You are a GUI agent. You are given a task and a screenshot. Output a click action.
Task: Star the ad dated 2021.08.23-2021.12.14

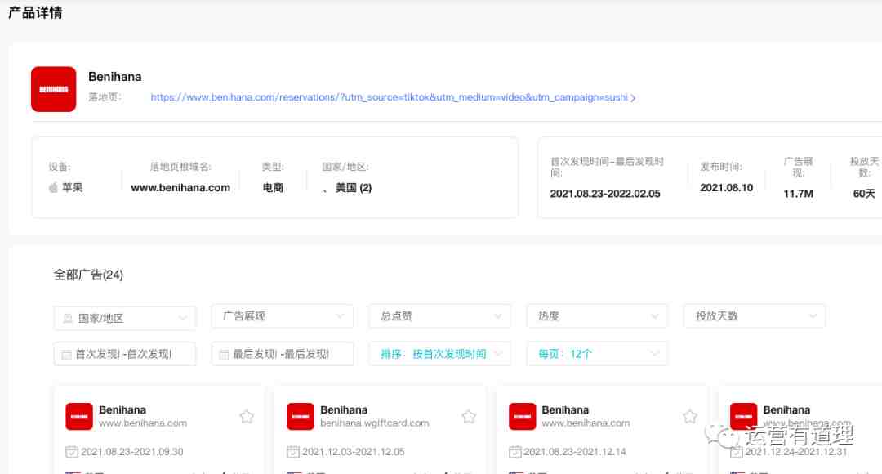(x=689, y=417)
